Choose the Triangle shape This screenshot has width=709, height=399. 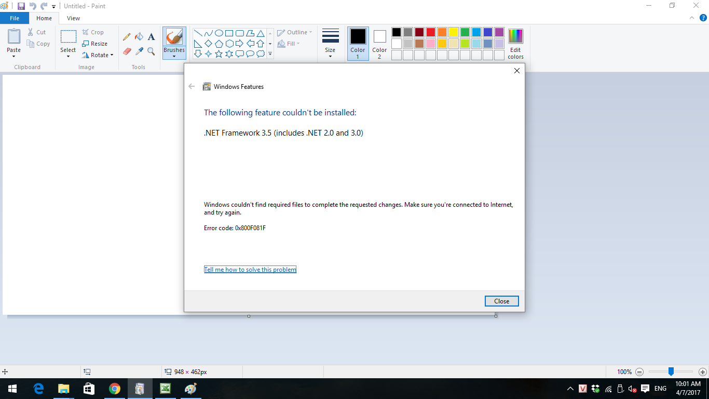[x=261, y=33]
